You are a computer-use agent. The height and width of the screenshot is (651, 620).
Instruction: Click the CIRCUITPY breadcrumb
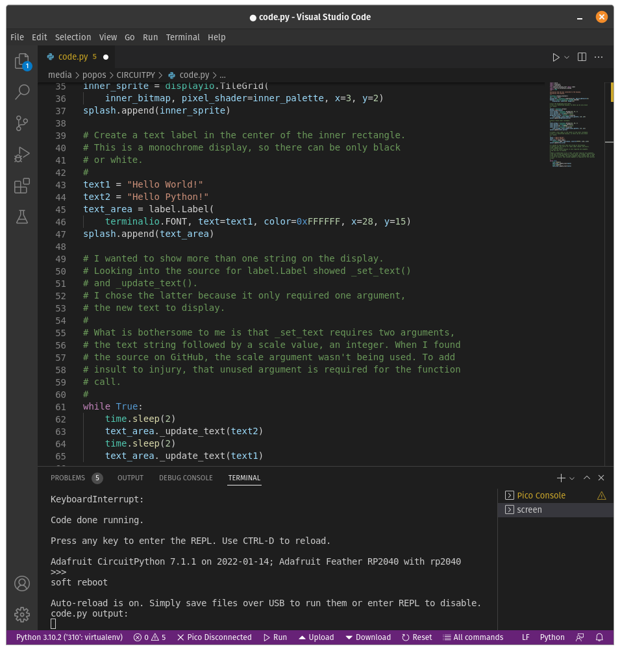136,75
